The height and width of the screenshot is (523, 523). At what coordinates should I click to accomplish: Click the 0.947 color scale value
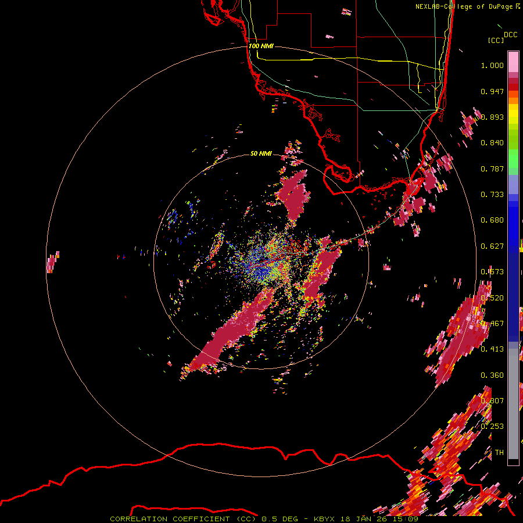click(492, 91)
